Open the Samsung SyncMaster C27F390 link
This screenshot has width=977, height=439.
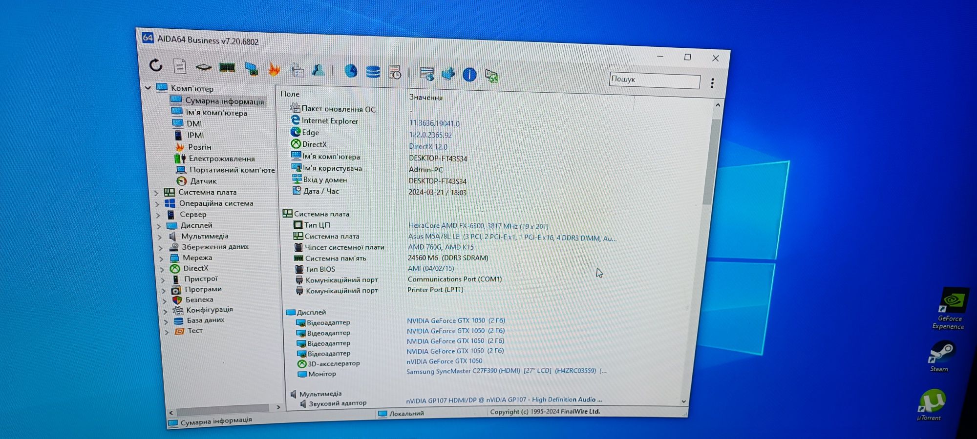tap(507, 371)
